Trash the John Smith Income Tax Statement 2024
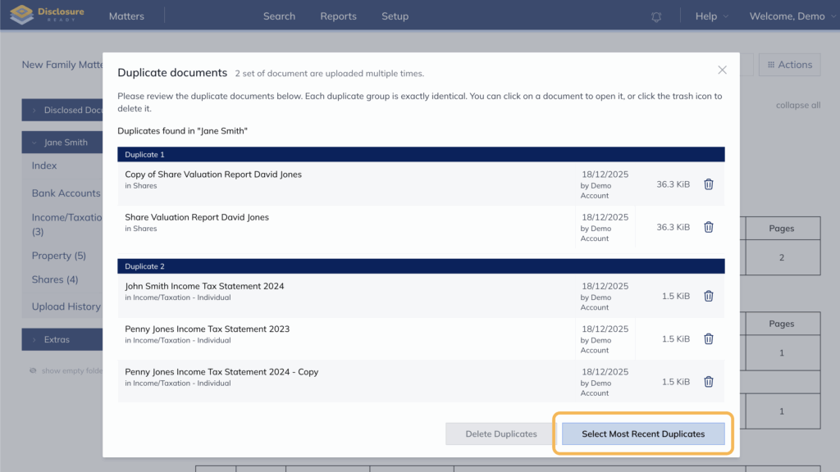The width and height of the screenshot is (840, 472). point(709,296)
